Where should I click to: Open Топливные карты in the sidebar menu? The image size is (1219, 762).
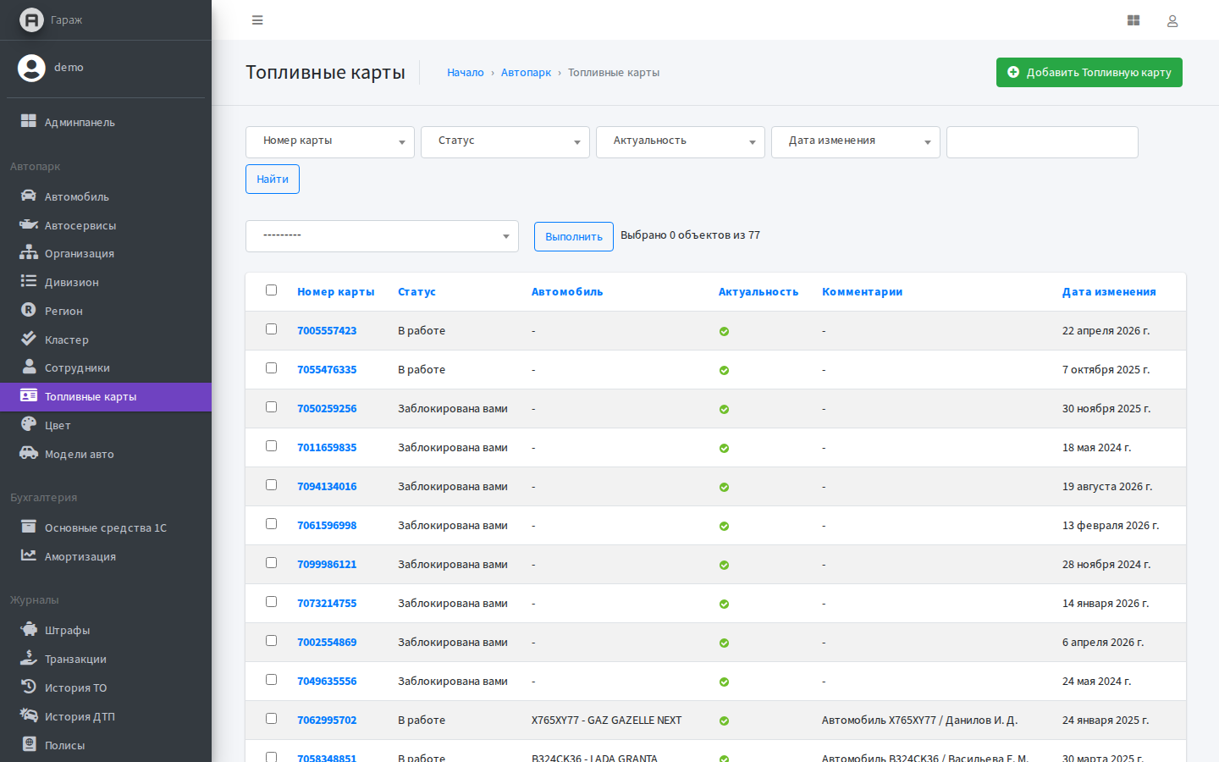click(106, 396)
